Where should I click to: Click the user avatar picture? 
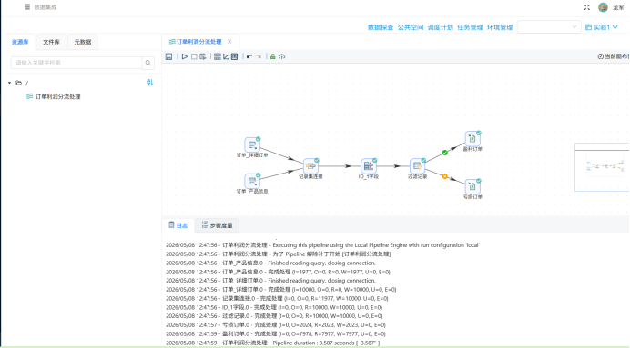[x=603, y=7]
